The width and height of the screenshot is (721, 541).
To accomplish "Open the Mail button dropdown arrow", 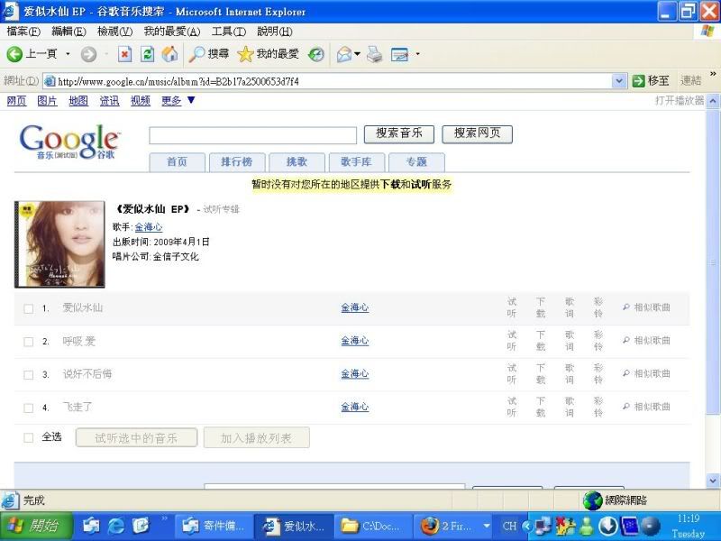I will pos(357,54).
